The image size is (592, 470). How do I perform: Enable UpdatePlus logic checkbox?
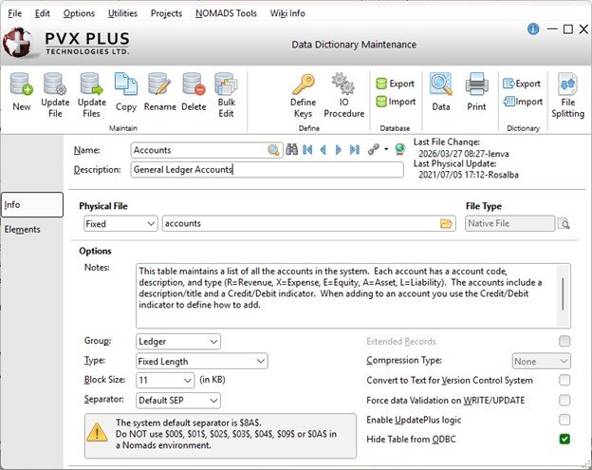[564, 419]
